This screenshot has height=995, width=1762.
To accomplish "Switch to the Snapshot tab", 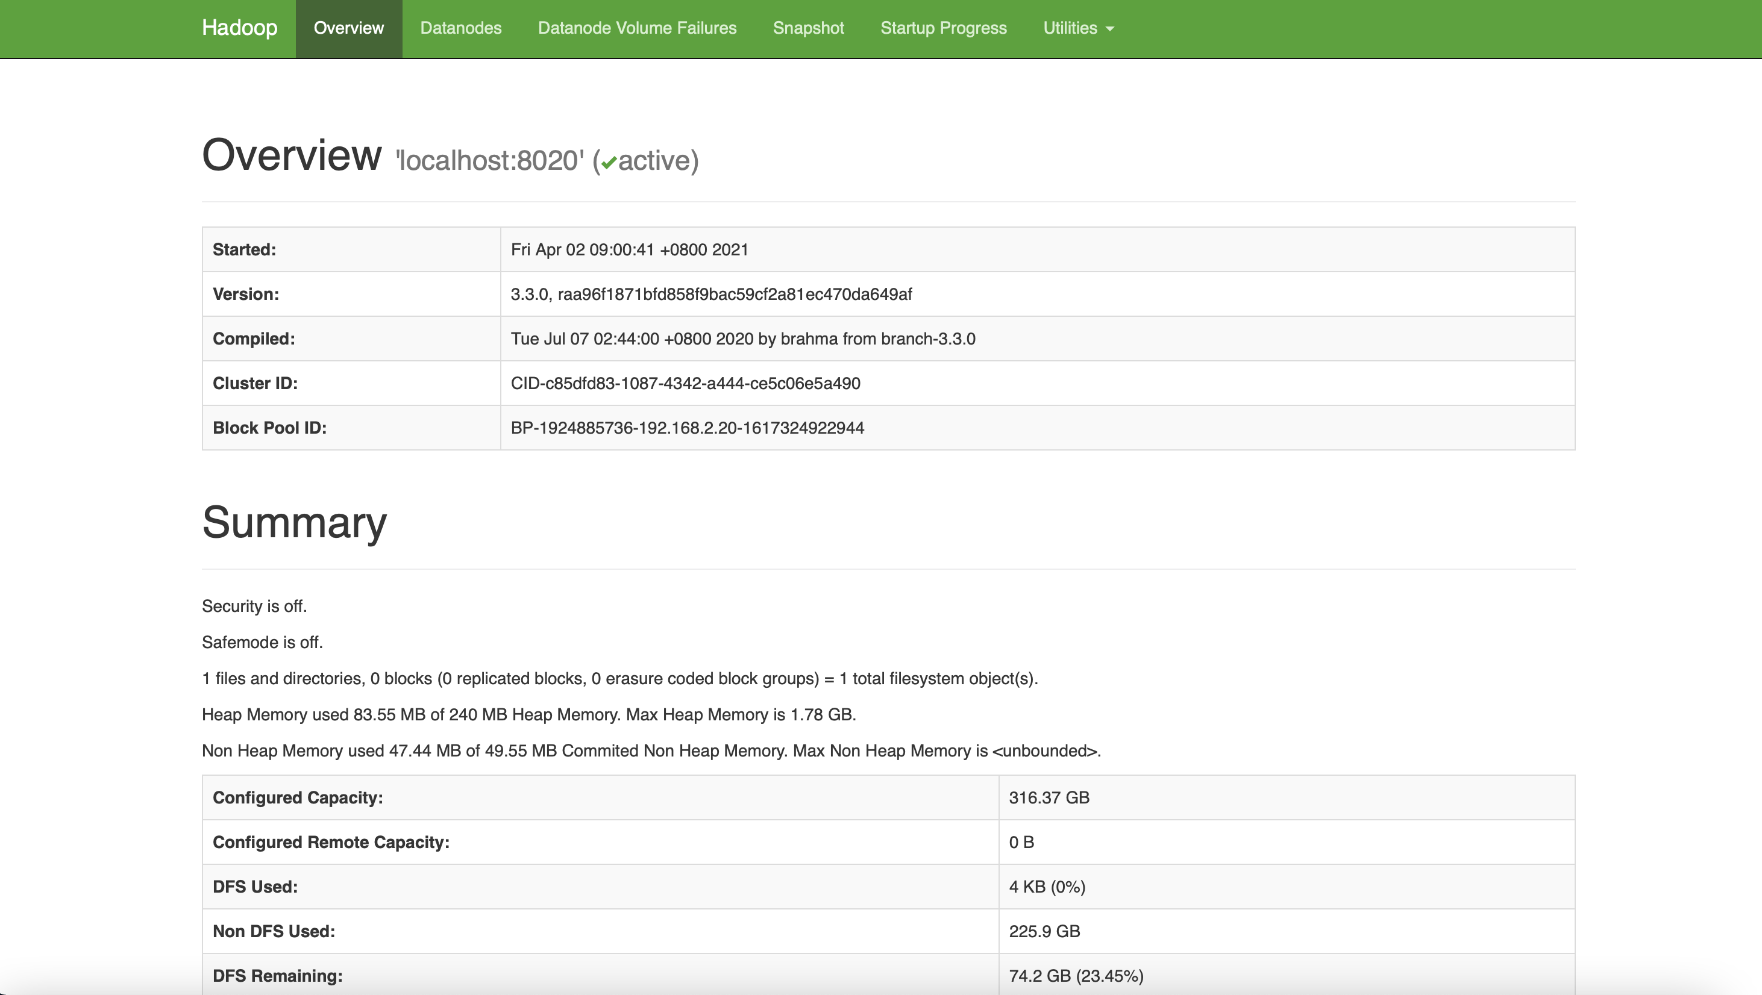I will (x=808, y=28).
